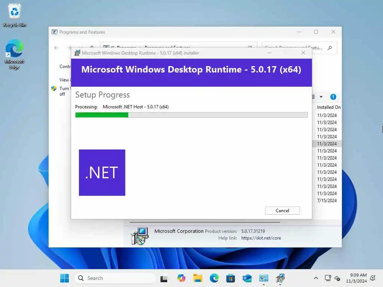Open Programs and Features help icon

click(333, 97)
